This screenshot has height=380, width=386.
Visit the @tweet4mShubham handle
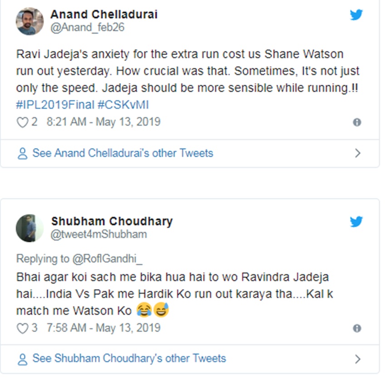click(99, 234)
